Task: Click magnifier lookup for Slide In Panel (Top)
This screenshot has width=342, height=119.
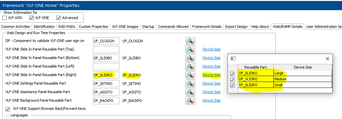Action: pos(190,49)
